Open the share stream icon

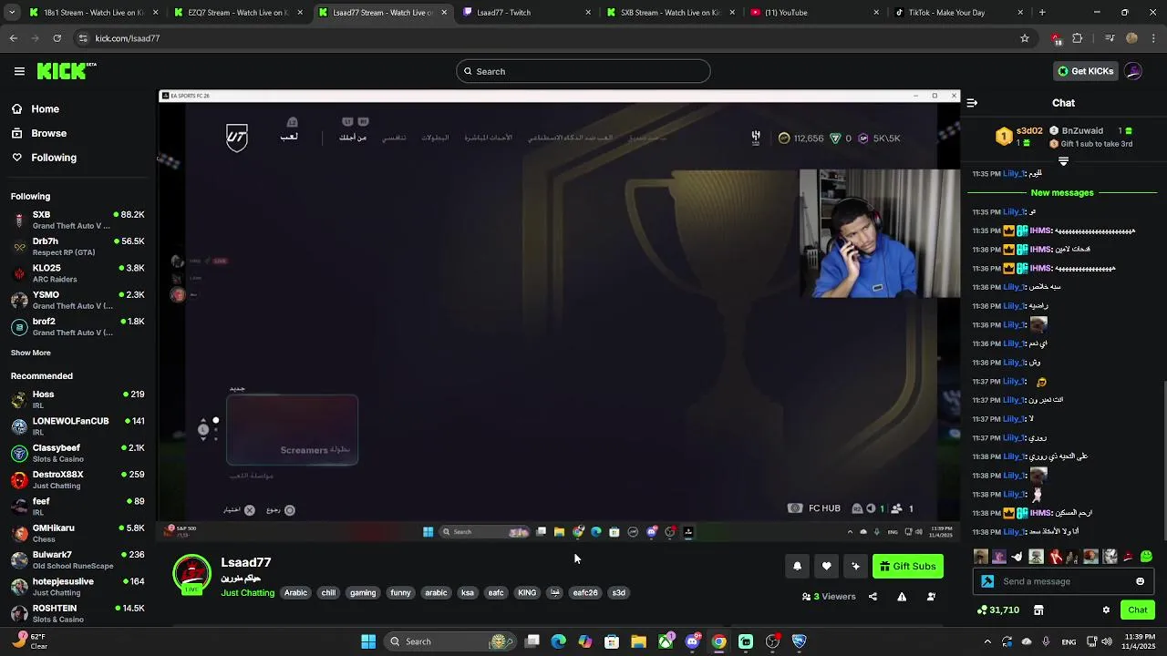click(x=873, y=597)
